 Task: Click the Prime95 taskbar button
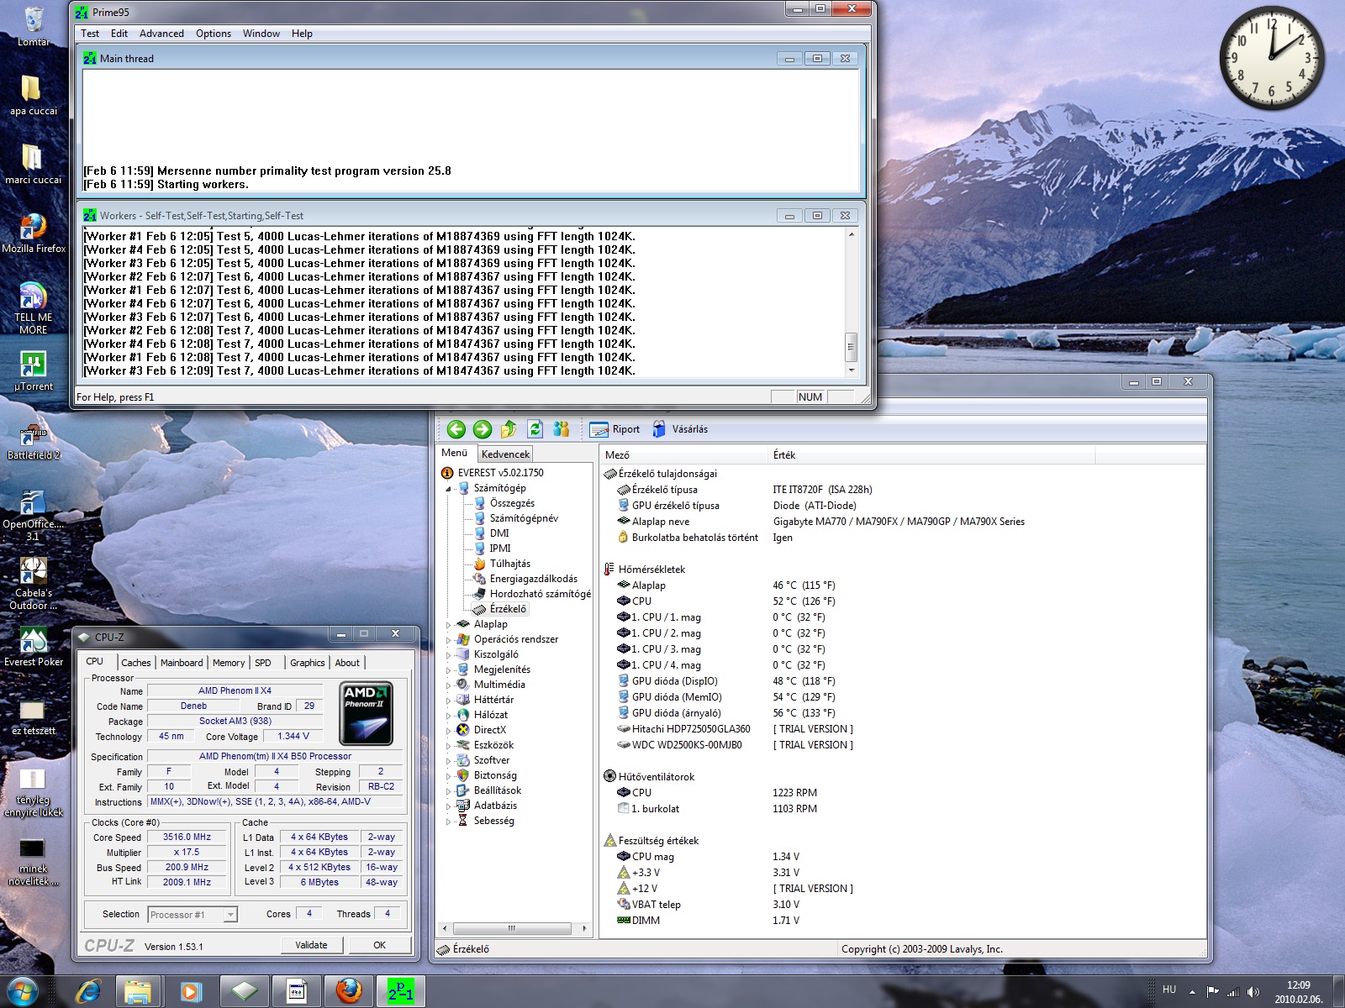pyautogui.click(x=401, y=991)
